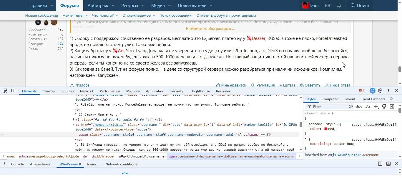The height and width of the screenshot is (178, 402).
Task: Enable regex filter toggle in Styles filter
Action: (351, 106)
